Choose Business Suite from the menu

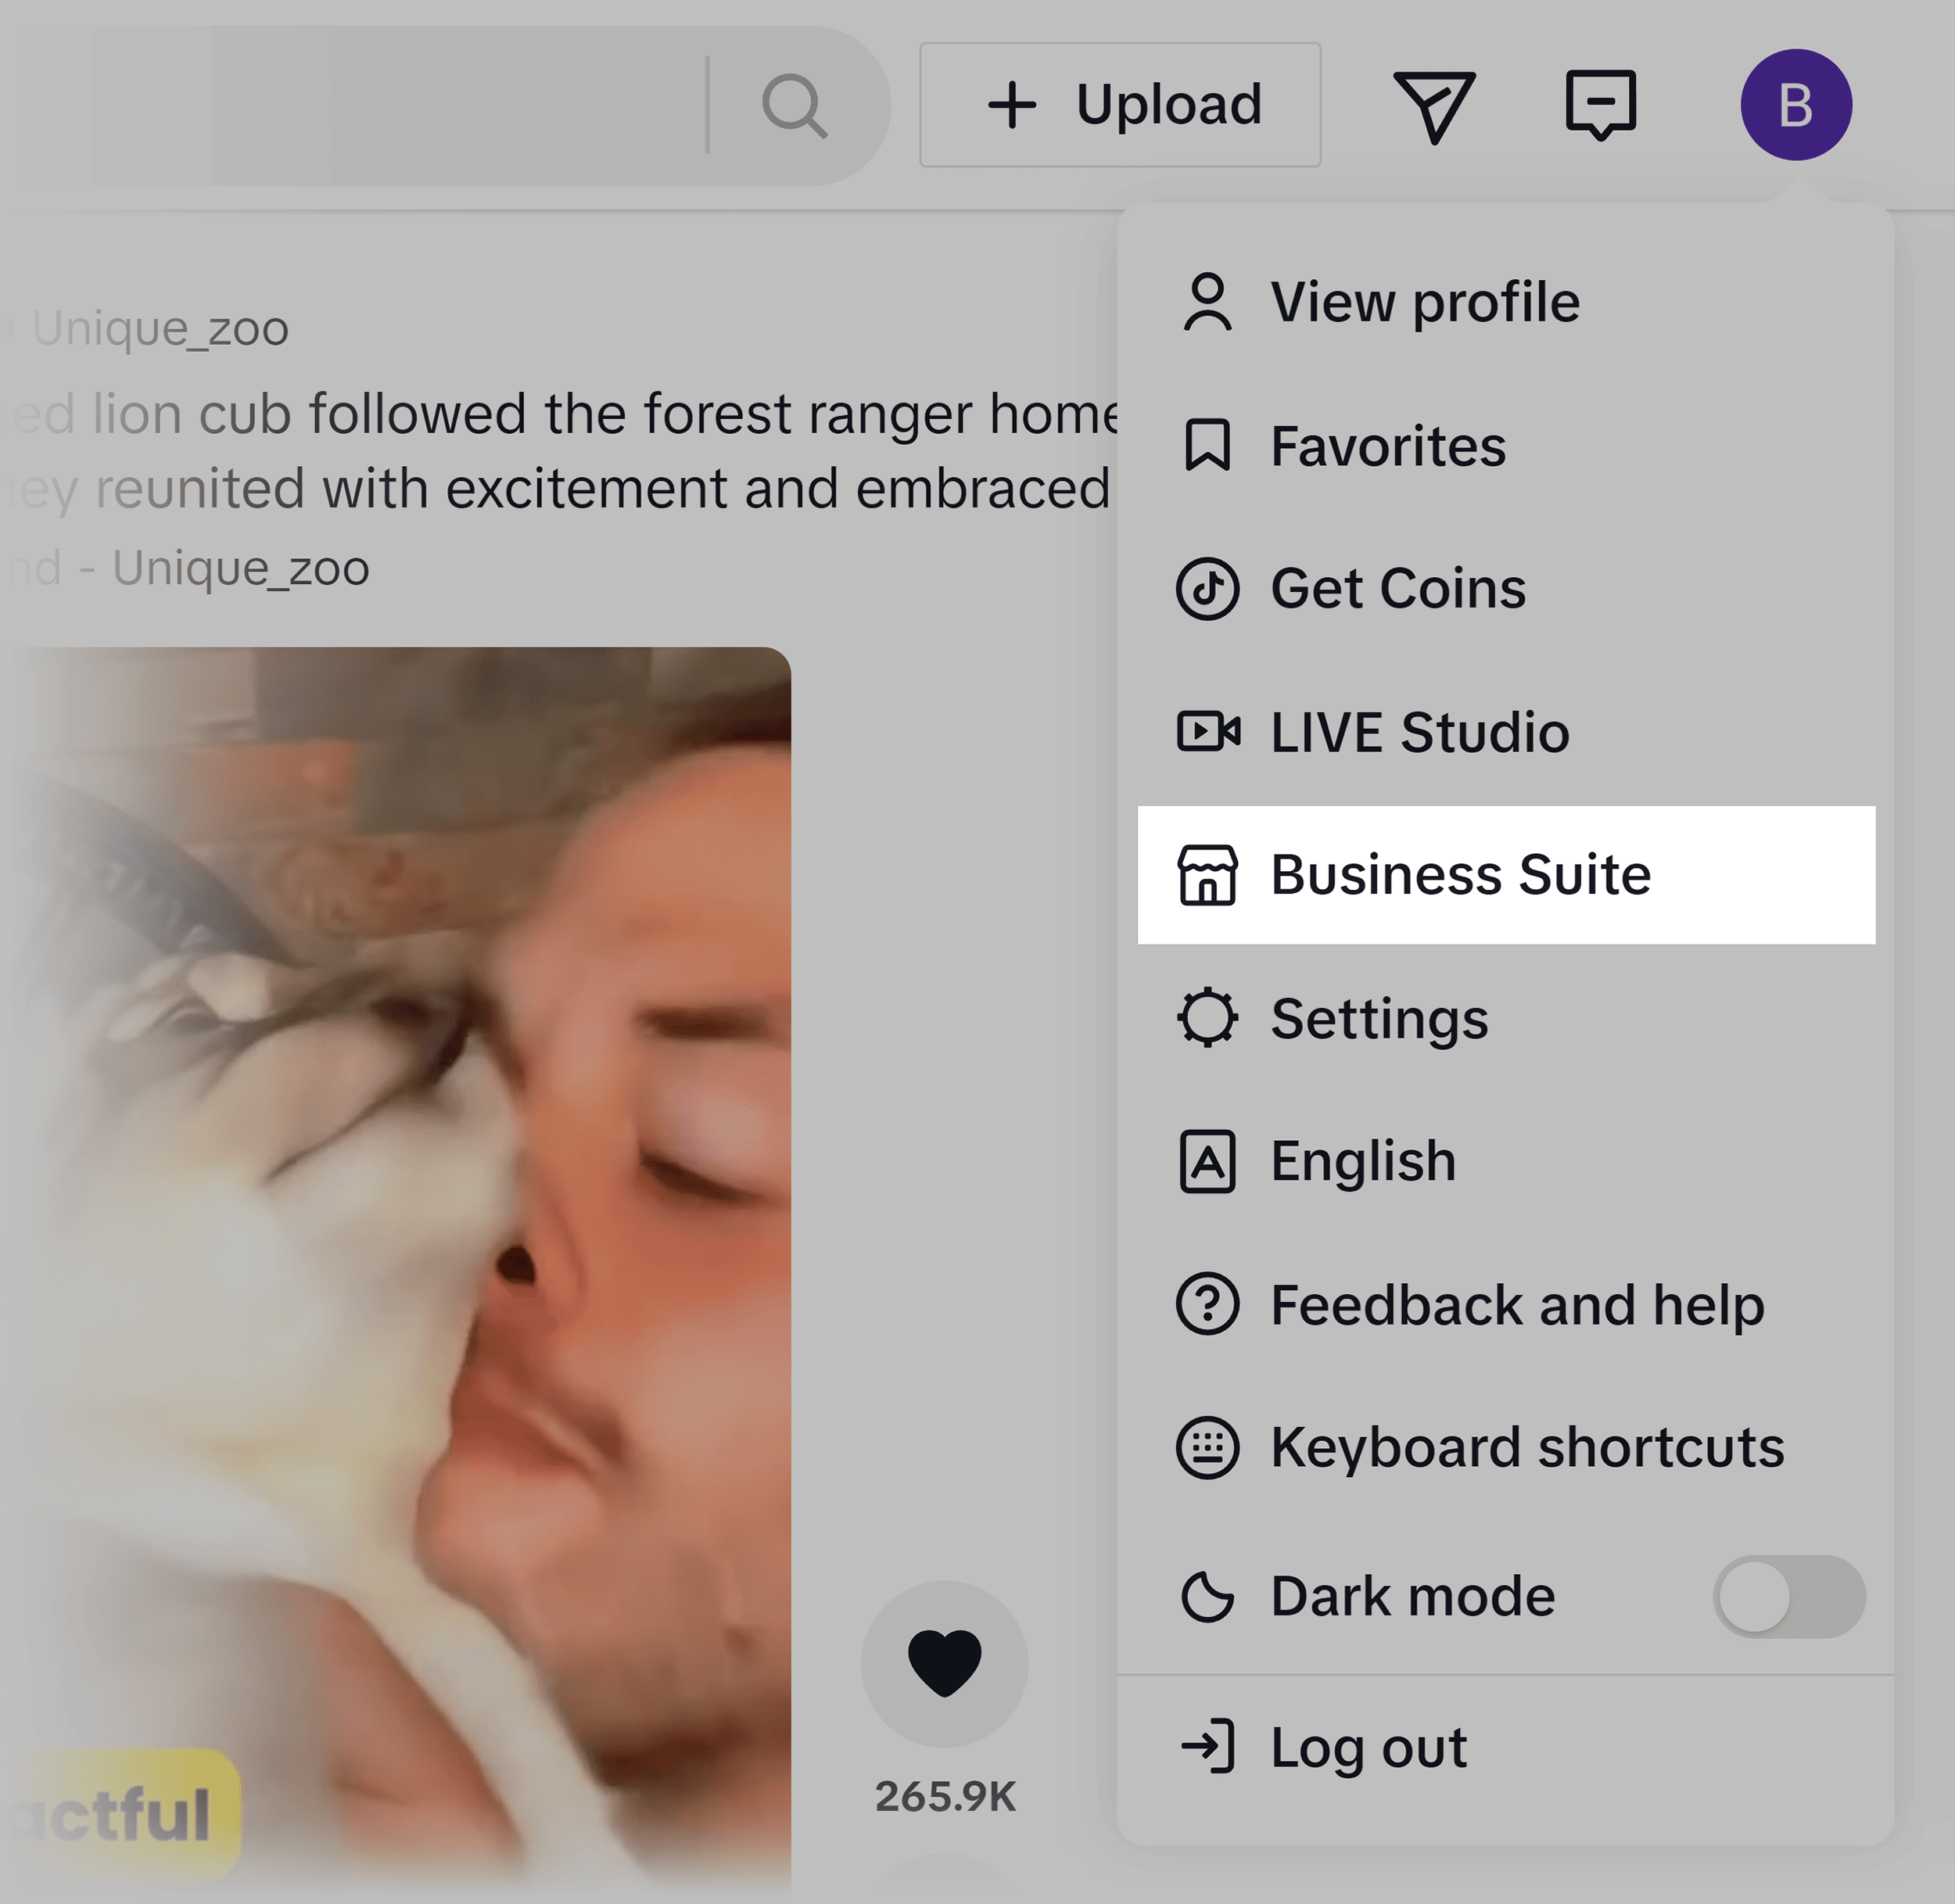tap(1462, 874)
